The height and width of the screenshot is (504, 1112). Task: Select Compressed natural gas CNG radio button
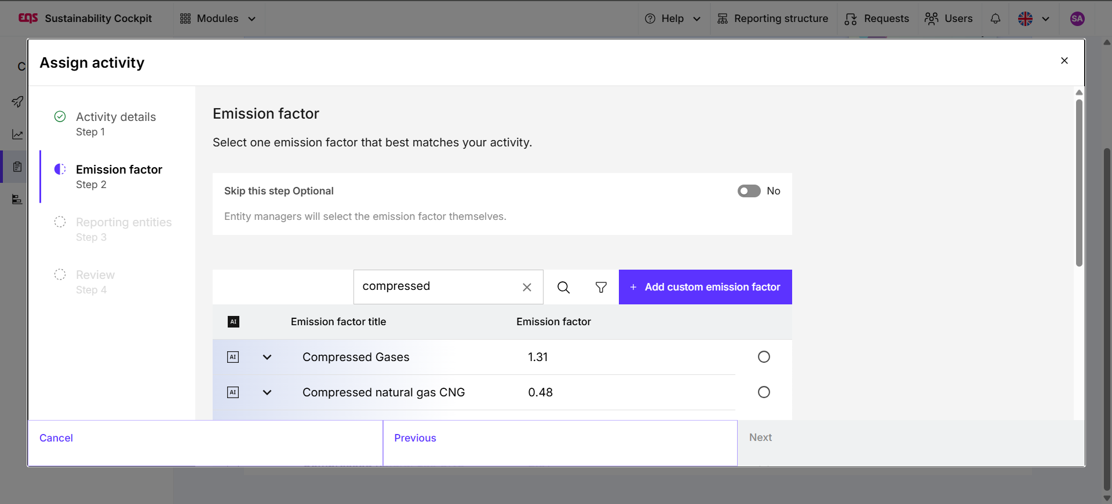764,392
